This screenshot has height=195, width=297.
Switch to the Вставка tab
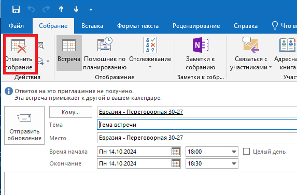click(x=92, y=26)
